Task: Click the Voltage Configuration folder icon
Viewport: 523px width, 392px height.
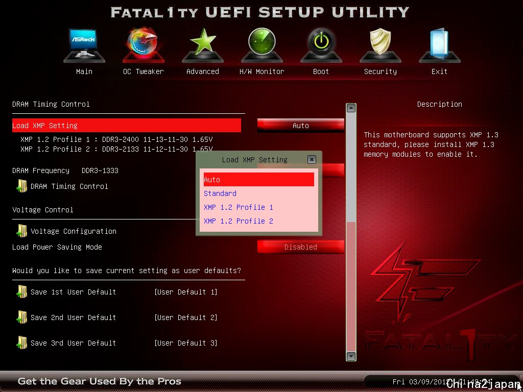Action: tap(21, 231)
